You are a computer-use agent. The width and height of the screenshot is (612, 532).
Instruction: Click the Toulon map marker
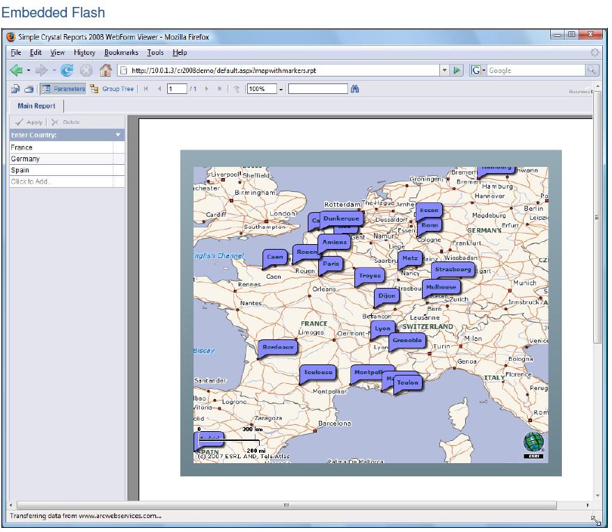click(407, 382)
